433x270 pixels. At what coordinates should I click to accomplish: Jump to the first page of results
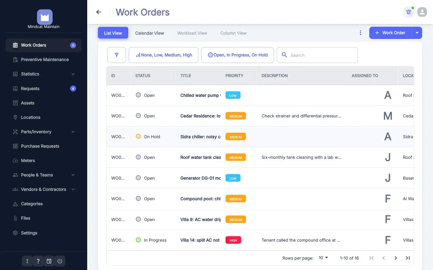click(372, 258)
